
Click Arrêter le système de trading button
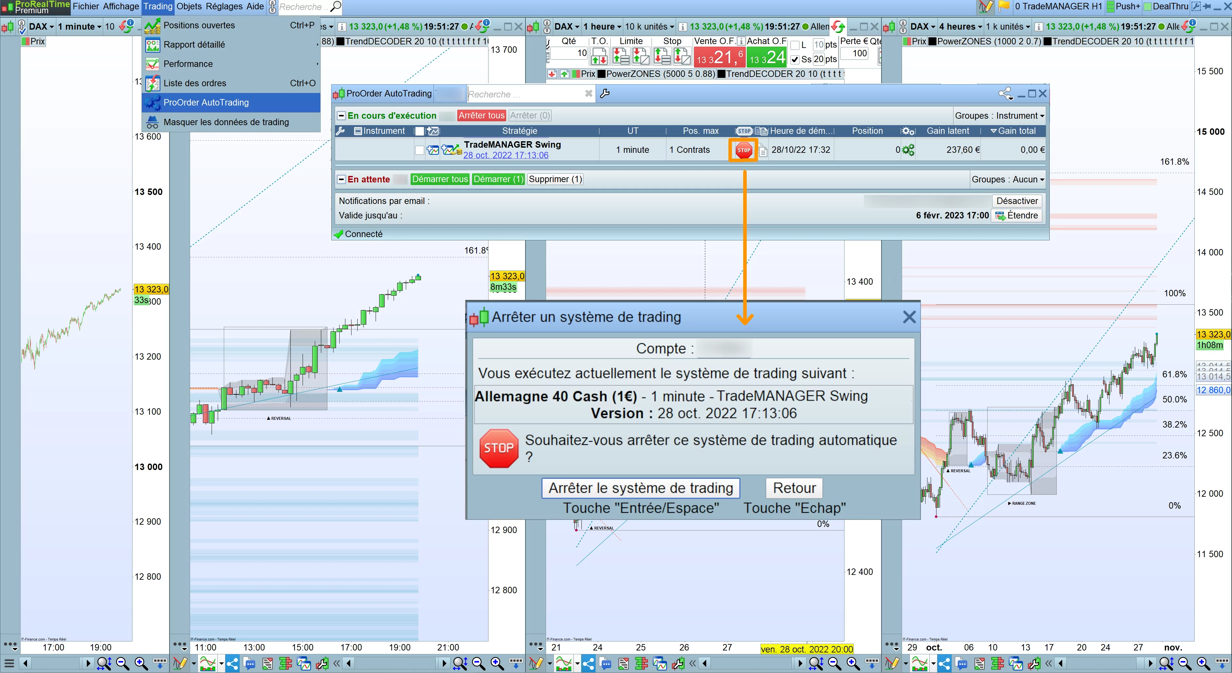(x=640, y=488)
